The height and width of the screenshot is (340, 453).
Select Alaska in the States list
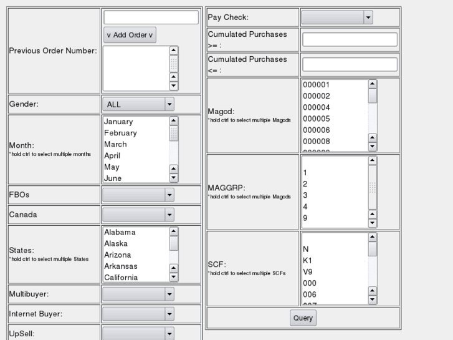136,243
